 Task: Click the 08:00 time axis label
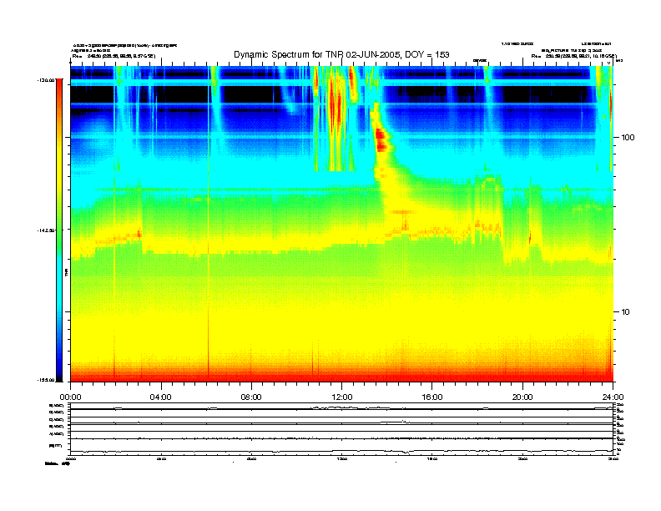[x=251, y=397]
